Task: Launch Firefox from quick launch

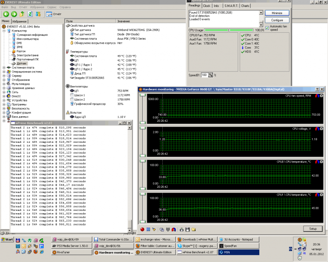Action: point(35,252)
